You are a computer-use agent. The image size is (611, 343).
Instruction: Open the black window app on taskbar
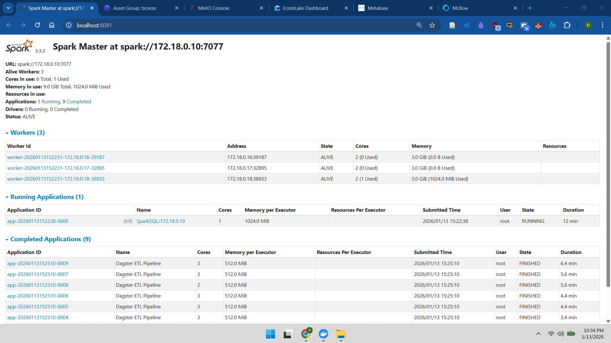[288, 334]
